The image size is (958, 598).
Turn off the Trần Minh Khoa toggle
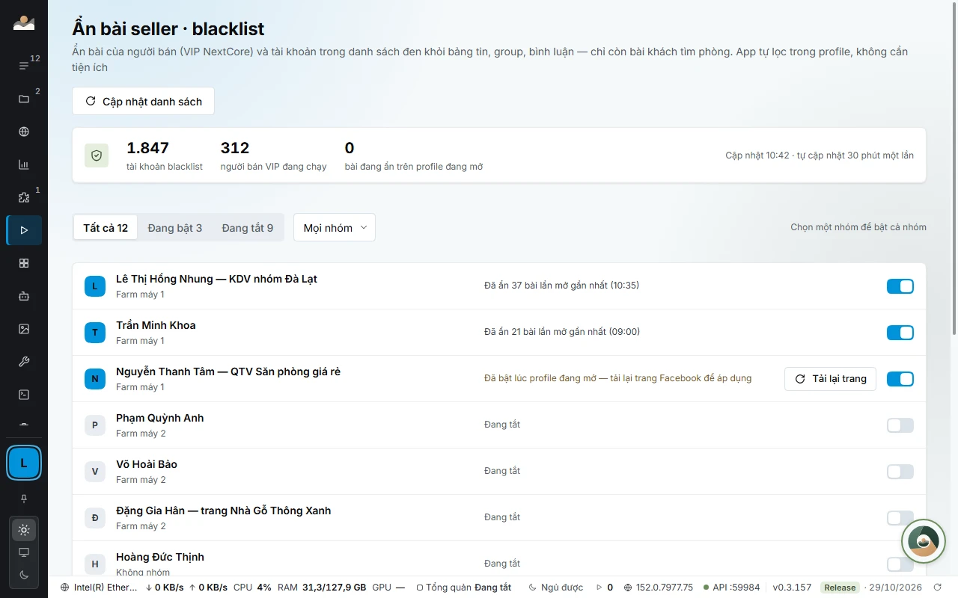point(900,333)
